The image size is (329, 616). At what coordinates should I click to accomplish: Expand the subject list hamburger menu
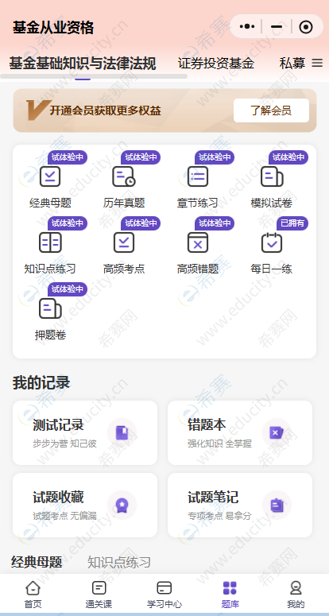point(317,63)
